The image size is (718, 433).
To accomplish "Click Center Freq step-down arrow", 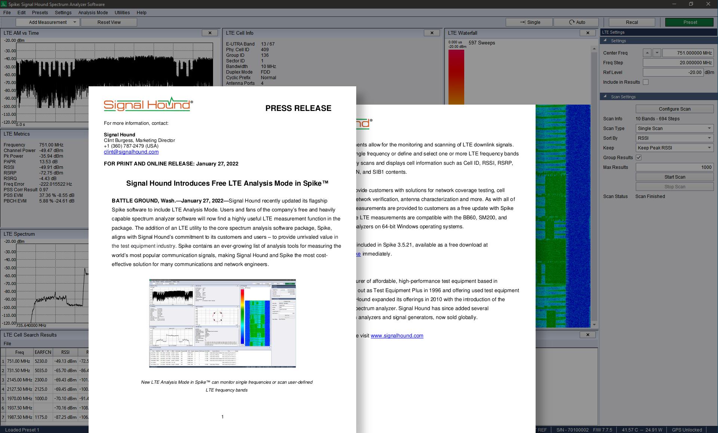I will point(657,53).
